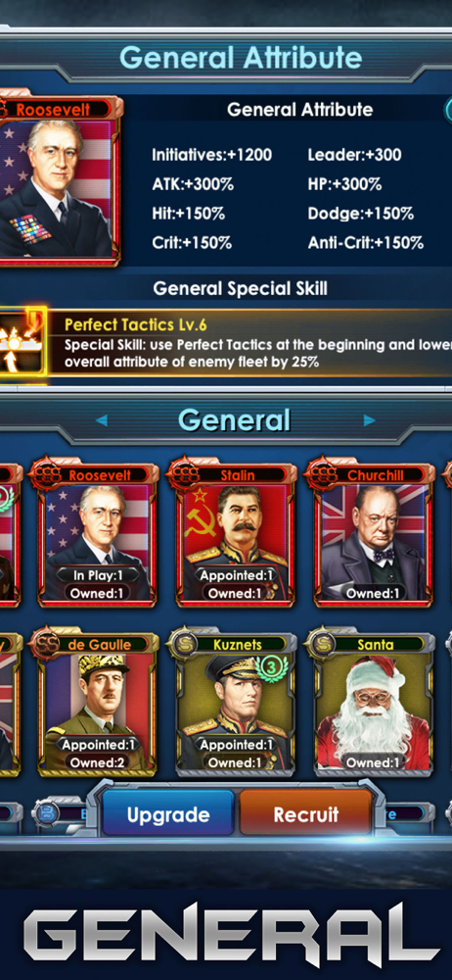
Task: Select the Kuznets general portrait
Action: click(x=236, y=705)
